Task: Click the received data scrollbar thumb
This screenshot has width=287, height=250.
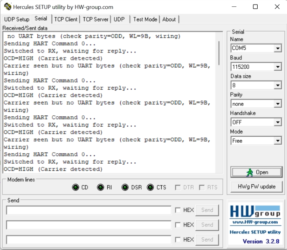Action: [219, 53]
